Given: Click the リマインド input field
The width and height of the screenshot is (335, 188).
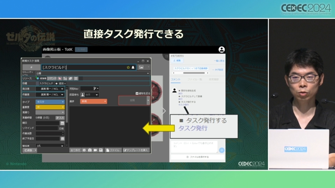Looking at the screenshot, I should [47, 128].
